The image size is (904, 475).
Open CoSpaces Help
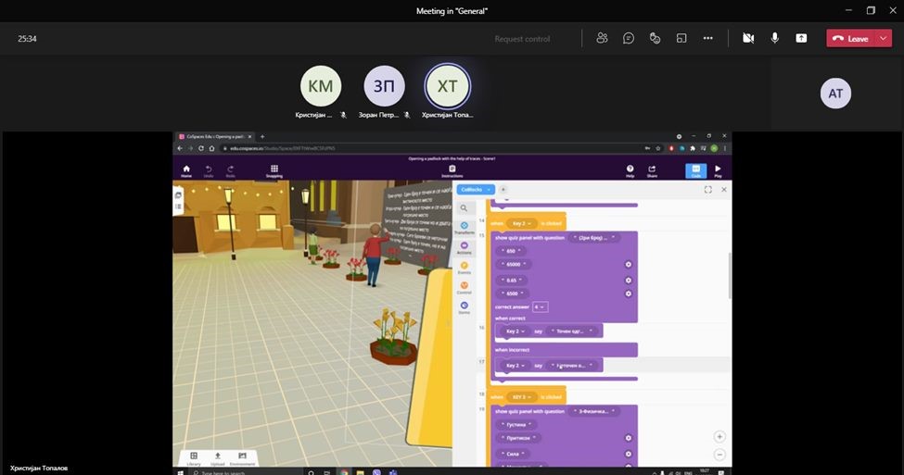(630, 171)
